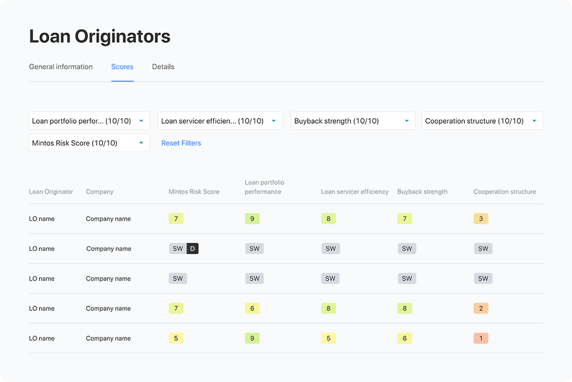Image resolution: width=572 pixels, height=382 pixels.
Task: Click Company name in the Cooperation structure 2 row
Action: pyautogui.click(x=108, y=309)
